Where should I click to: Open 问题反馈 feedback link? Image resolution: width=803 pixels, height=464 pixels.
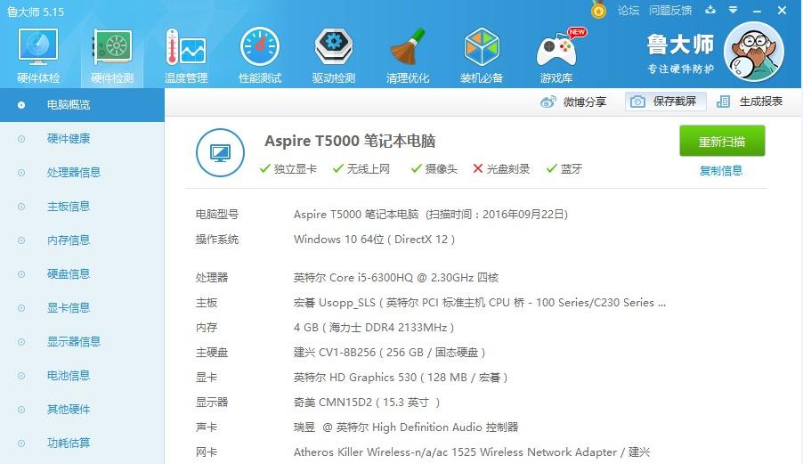[669, 11]
